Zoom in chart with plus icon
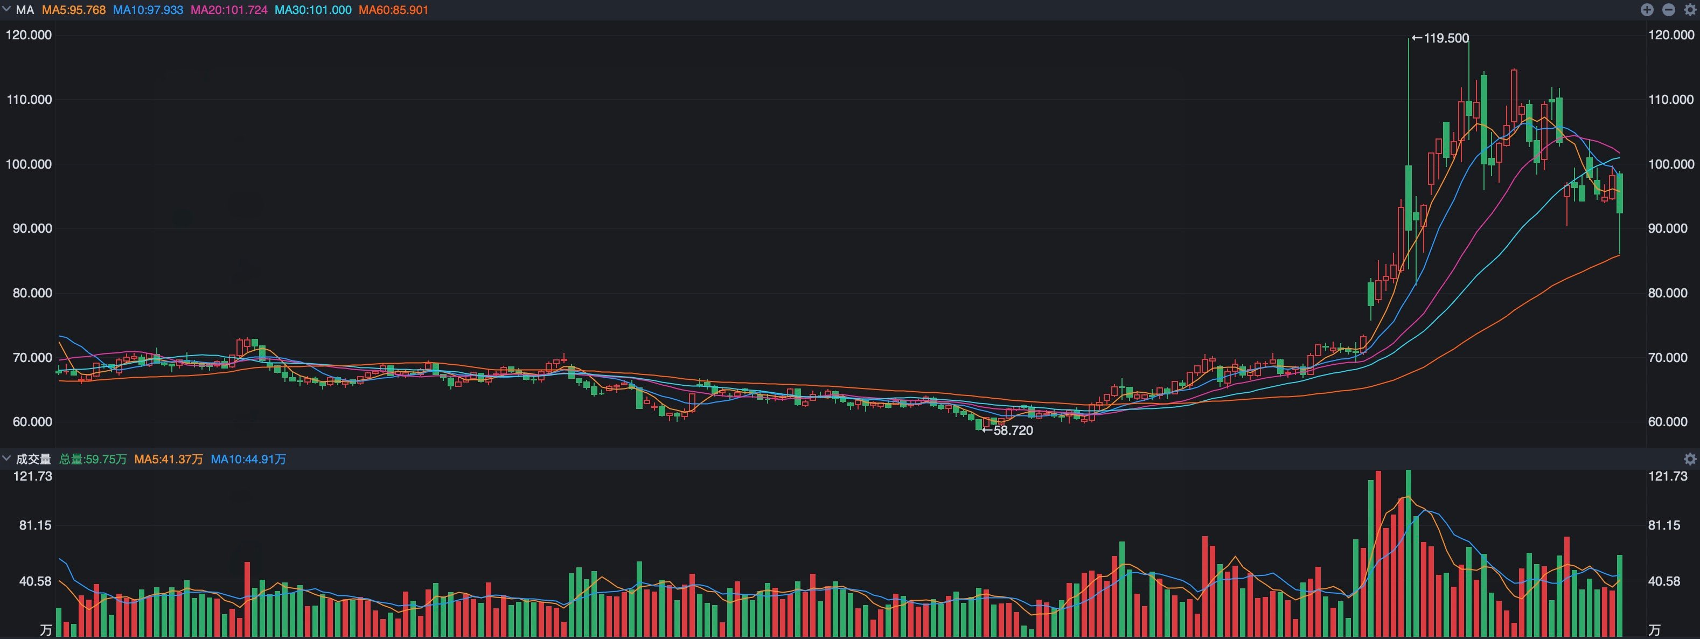1700x639 pixels. 1647,9
